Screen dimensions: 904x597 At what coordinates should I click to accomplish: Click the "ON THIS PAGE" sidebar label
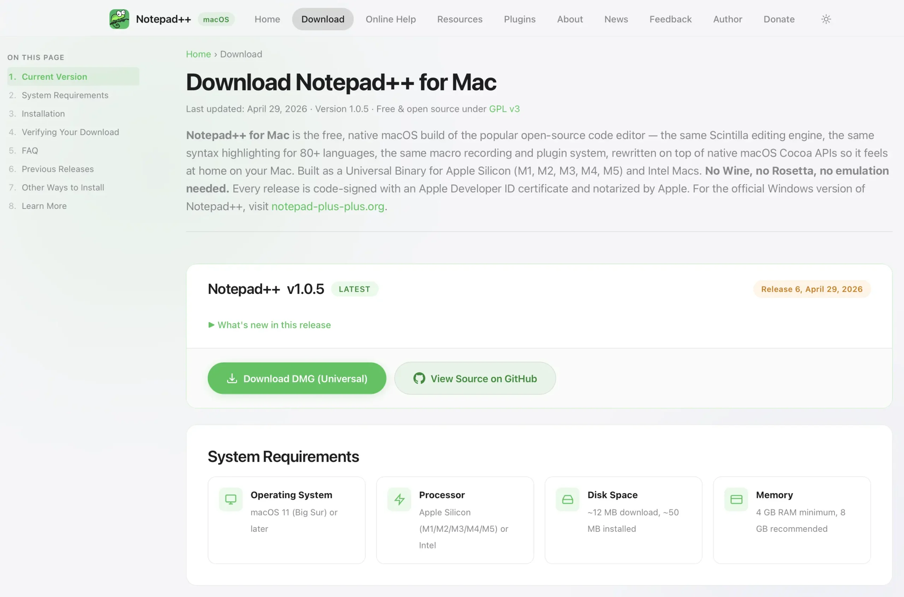(x=36, y=58)
